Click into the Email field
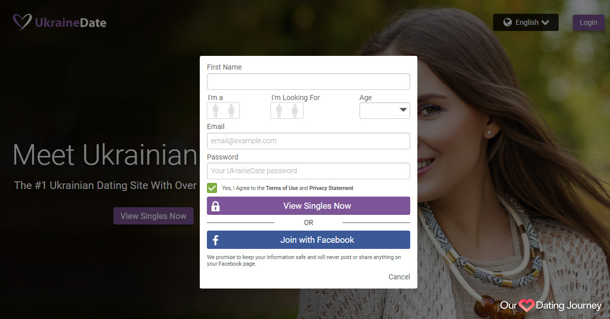This screenshot has width=610, height=319. point(308,141)
